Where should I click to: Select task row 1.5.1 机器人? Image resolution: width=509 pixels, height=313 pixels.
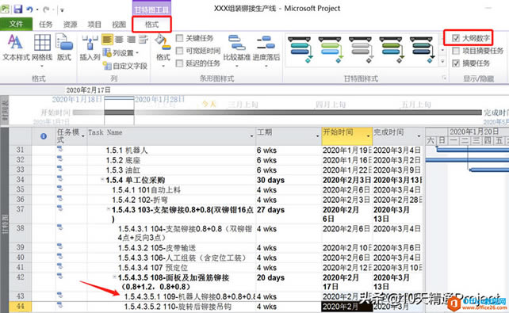216,151
